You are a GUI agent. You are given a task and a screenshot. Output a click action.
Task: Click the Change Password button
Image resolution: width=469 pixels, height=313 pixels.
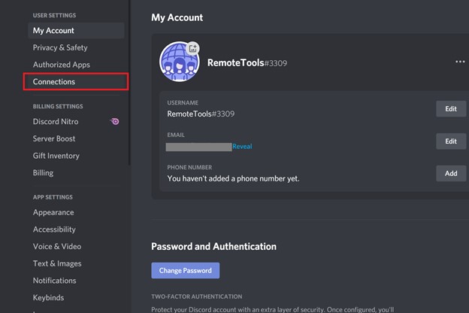tap(186, 270)
